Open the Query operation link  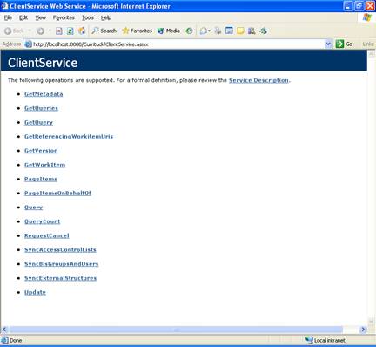(33, 208)
